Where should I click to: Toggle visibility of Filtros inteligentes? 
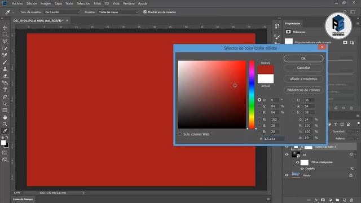click(x=297, y=162)
